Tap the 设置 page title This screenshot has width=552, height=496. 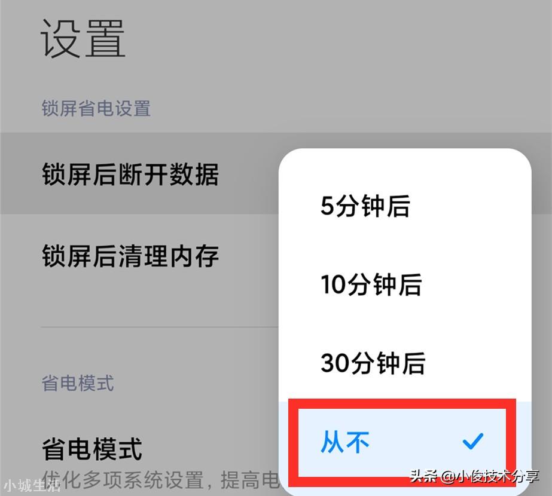(83, 38)
